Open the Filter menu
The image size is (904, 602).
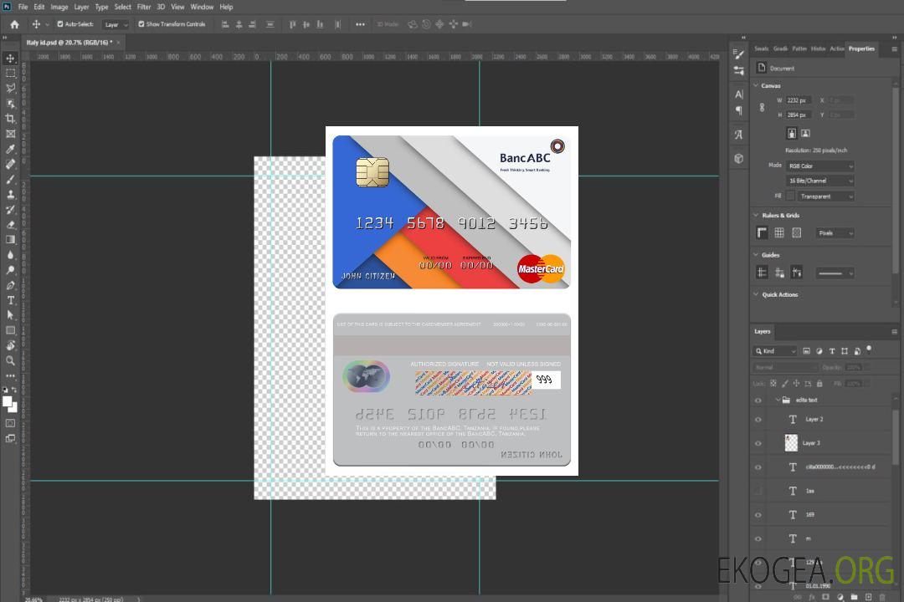pyautogui.click(x=144, y=7)
